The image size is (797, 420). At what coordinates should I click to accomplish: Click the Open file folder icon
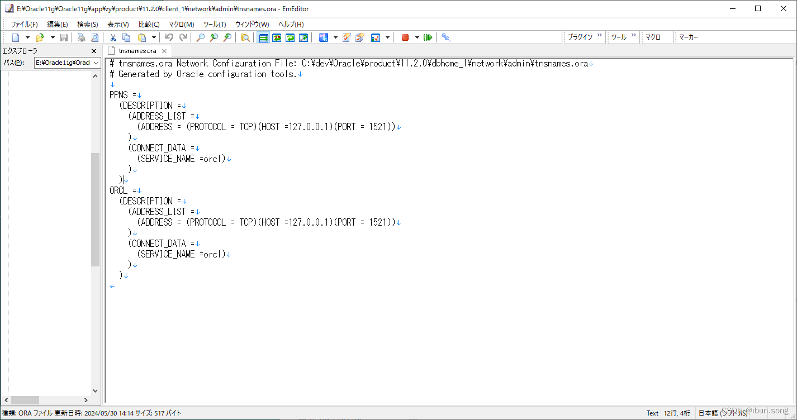click(x=40, y=37)
